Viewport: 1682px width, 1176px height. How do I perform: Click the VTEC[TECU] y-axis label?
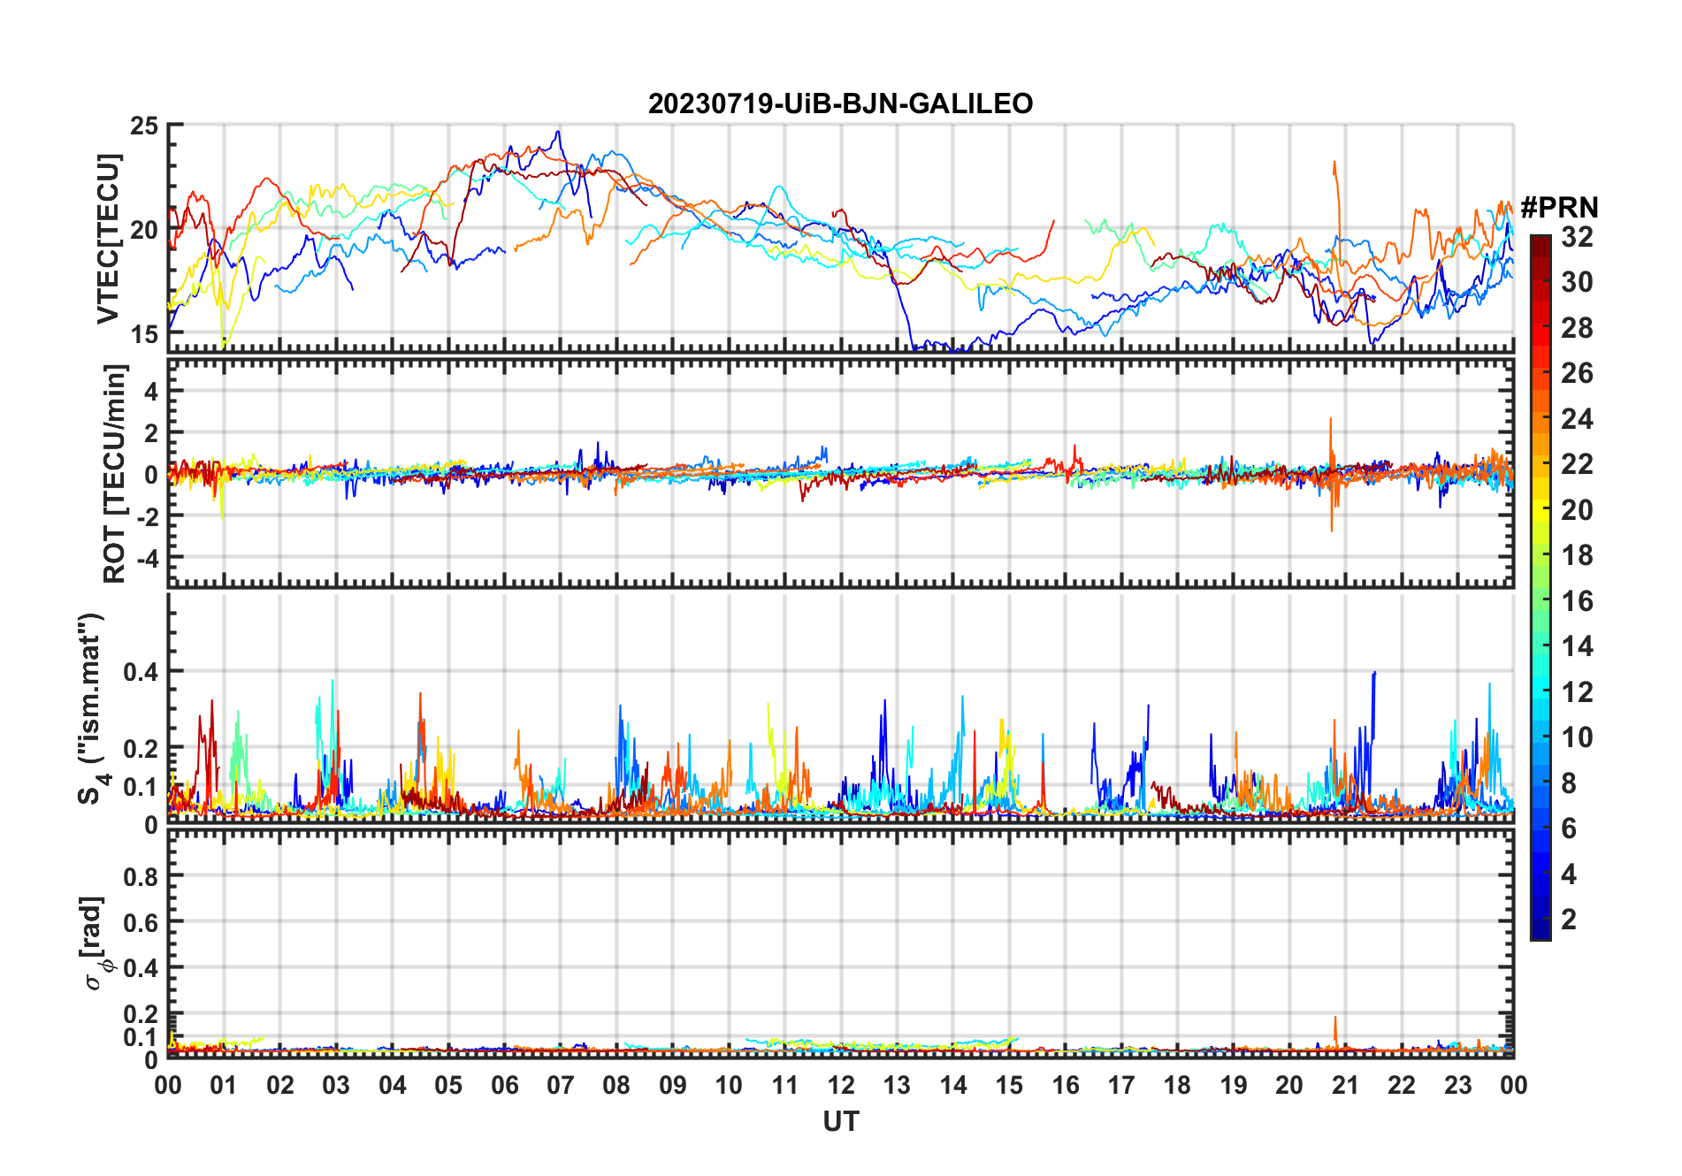[x=108, y=239]
